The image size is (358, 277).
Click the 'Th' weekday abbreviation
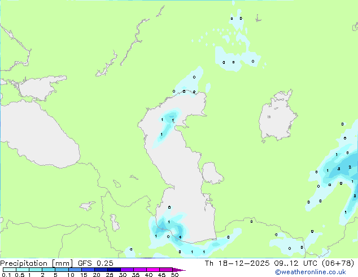[209, 263]
